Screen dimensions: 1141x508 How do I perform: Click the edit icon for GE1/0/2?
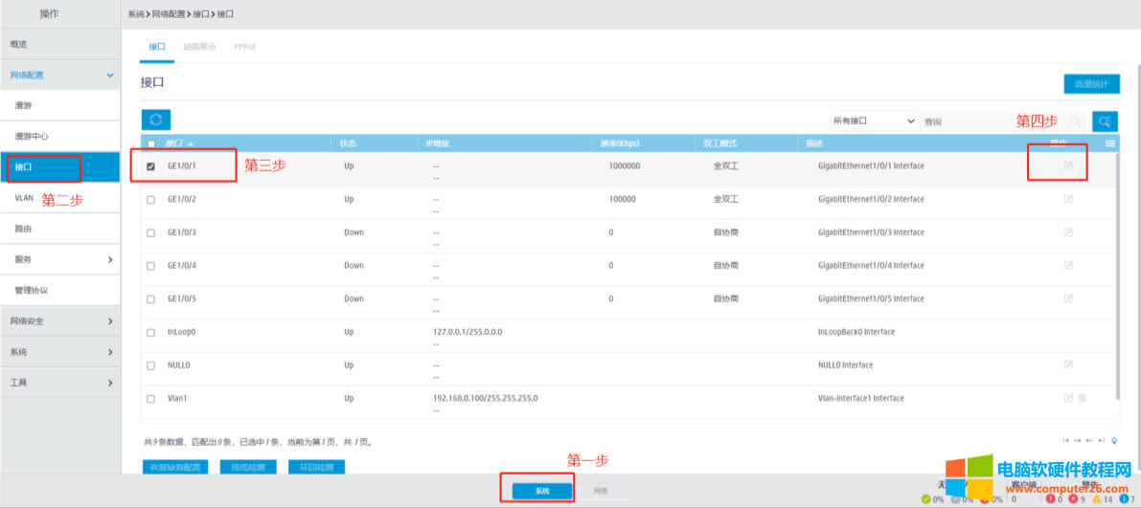point(1068,199)
